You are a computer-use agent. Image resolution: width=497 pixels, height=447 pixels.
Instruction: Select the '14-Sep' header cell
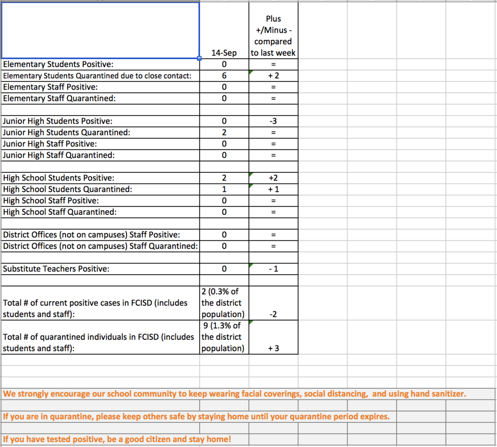(224, 31)
